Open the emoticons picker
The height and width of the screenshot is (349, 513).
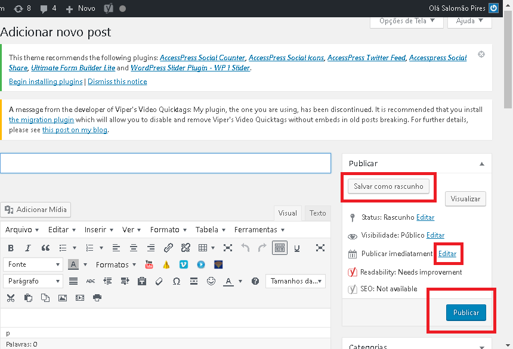click(211, 281)
